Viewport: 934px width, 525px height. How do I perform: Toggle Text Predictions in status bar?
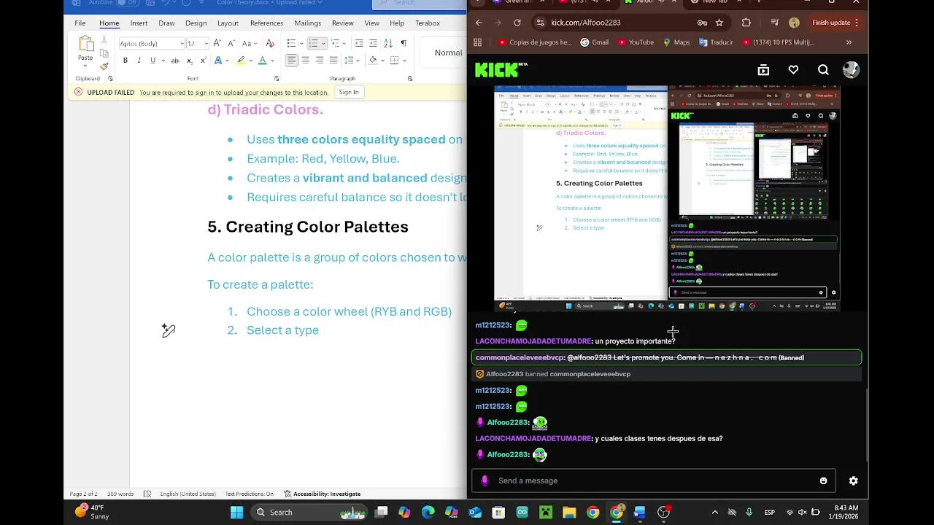[x=250, y=494]
